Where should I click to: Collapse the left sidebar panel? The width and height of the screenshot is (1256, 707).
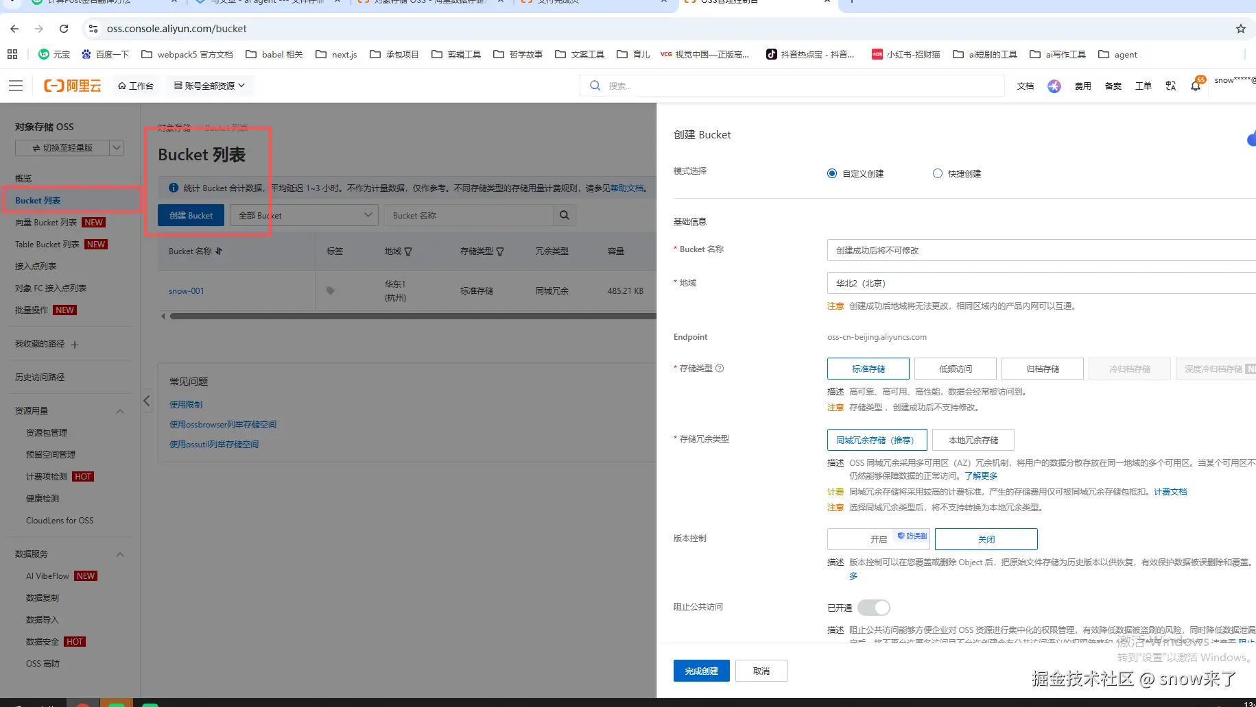point(146,401)
